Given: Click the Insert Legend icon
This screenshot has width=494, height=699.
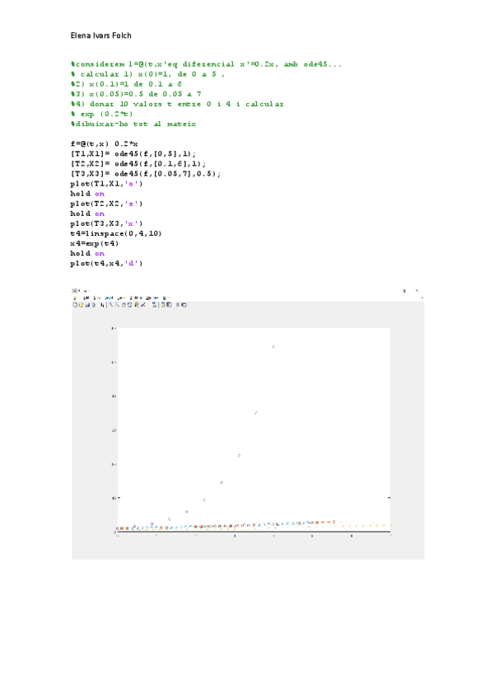Looking at the screenshot, I should (170, 305).
